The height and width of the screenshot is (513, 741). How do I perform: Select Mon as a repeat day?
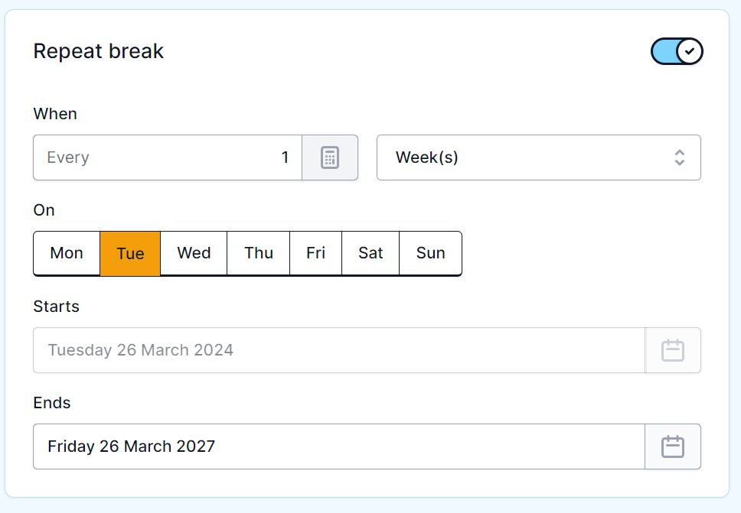click(67, 253)
